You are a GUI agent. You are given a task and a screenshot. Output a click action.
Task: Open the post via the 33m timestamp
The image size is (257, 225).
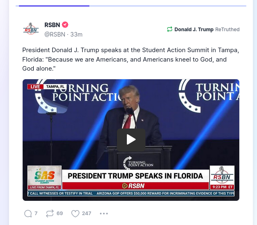[76, 34]
